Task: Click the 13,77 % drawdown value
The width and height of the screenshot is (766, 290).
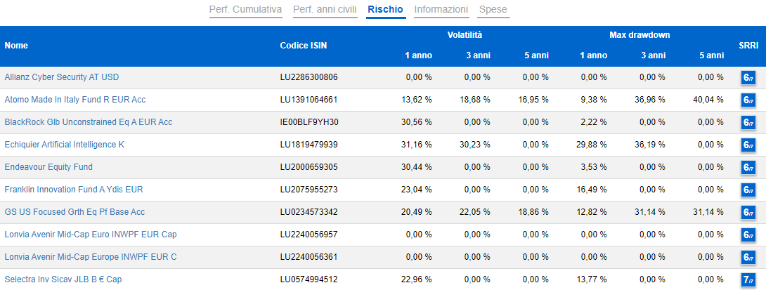Action: pyautogui.click(x=591, y=279)
